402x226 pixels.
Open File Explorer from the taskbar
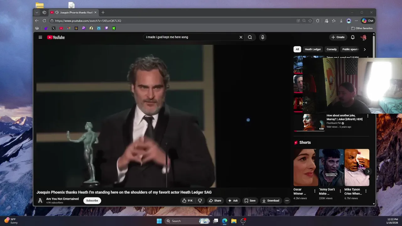click(234, 221)
